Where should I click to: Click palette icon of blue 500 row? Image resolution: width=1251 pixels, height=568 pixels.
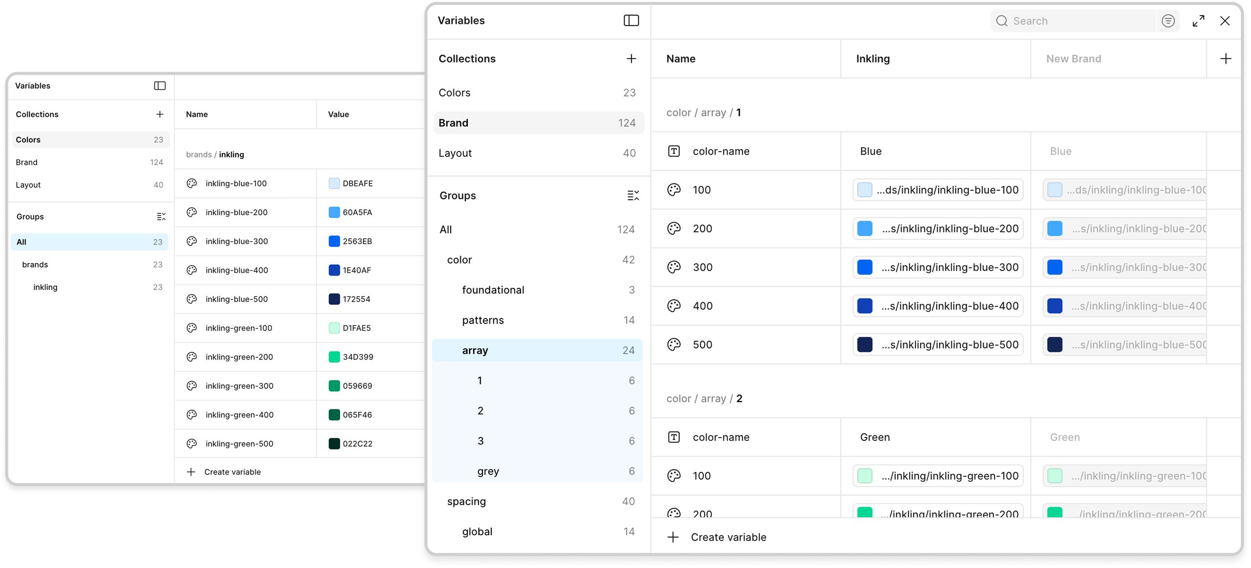coord(674,345)
